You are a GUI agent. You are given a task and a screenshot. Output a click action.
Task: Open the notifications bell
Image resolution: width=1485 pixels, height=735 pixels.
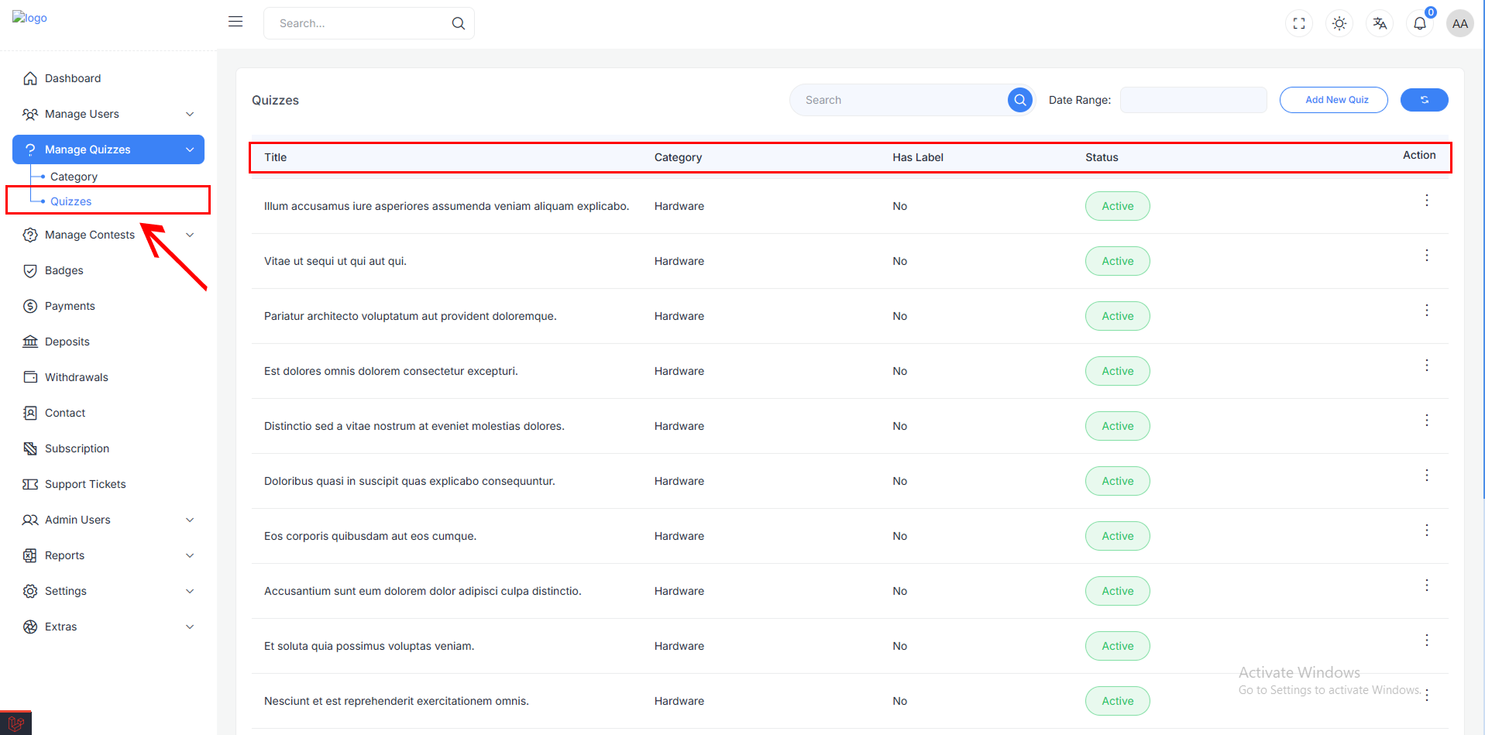click(1420, 23)
